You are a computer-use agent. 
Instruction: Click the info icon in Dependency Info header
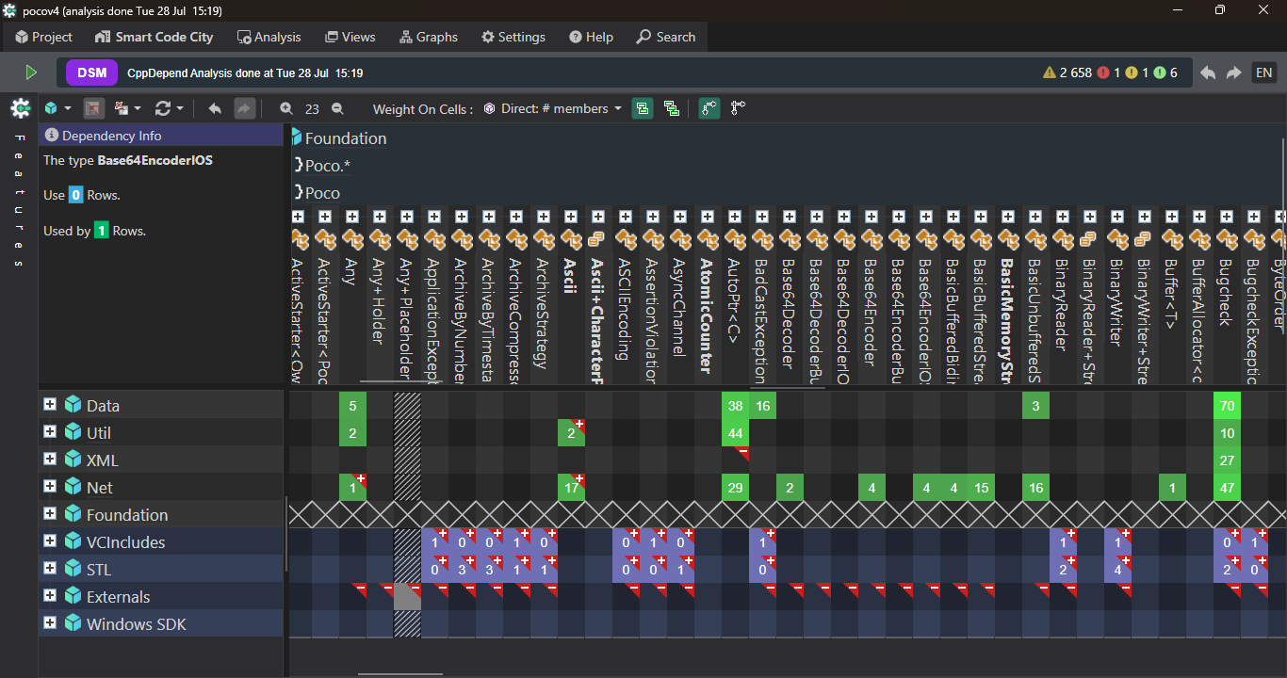(x=52, y=136)
